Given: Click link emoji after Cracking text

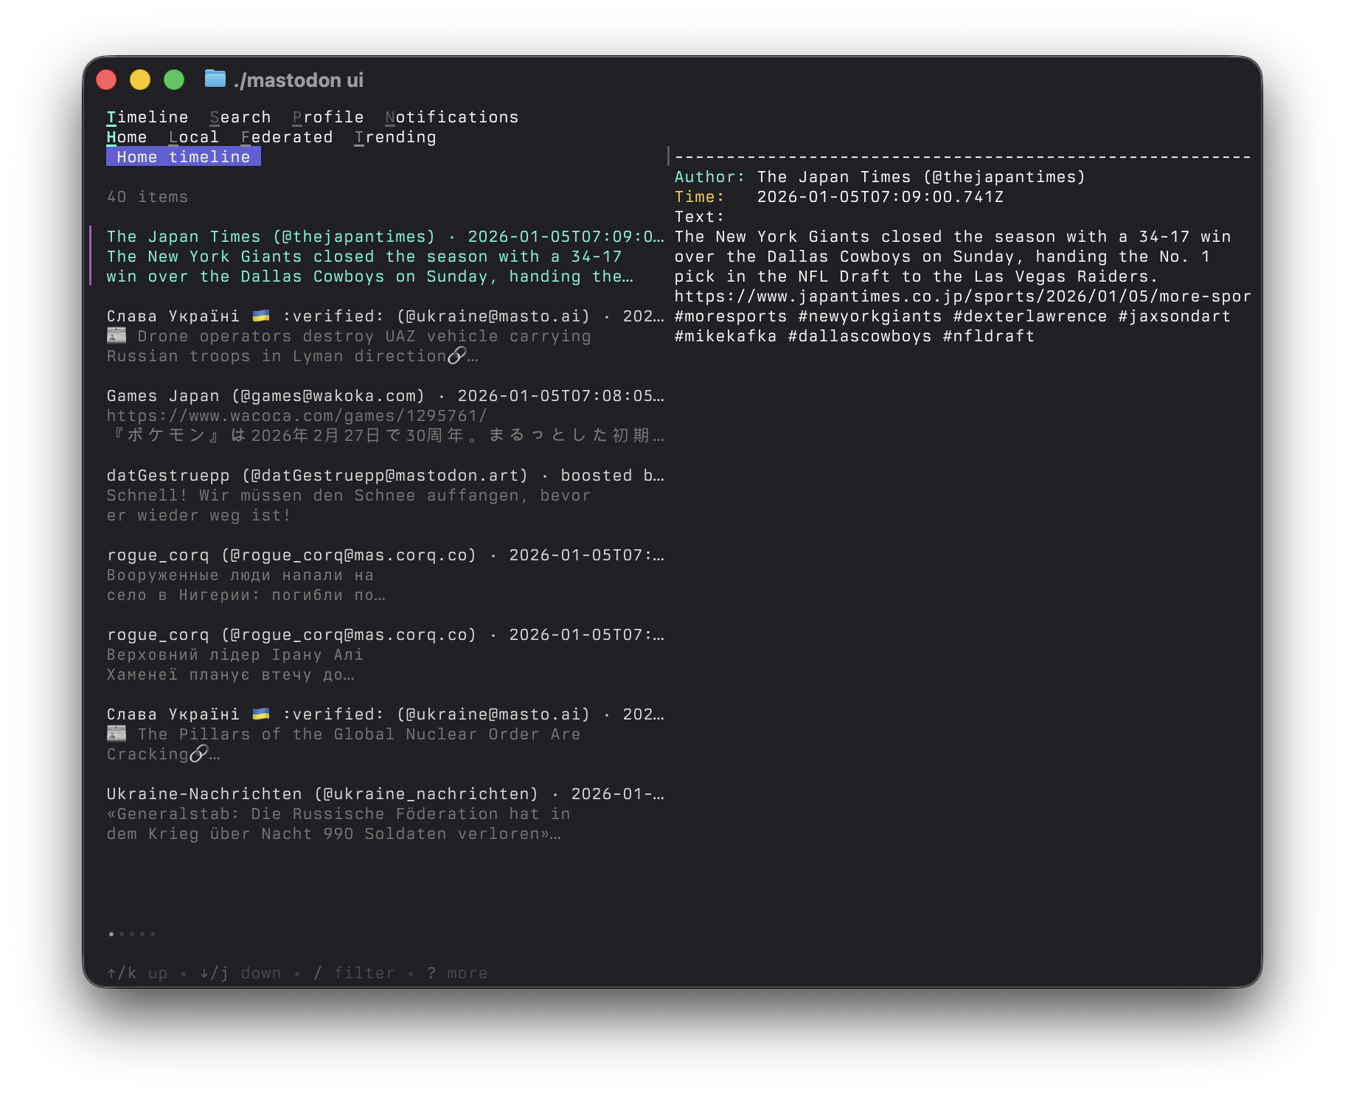Looking at the screenshot, I should point(198,753).
